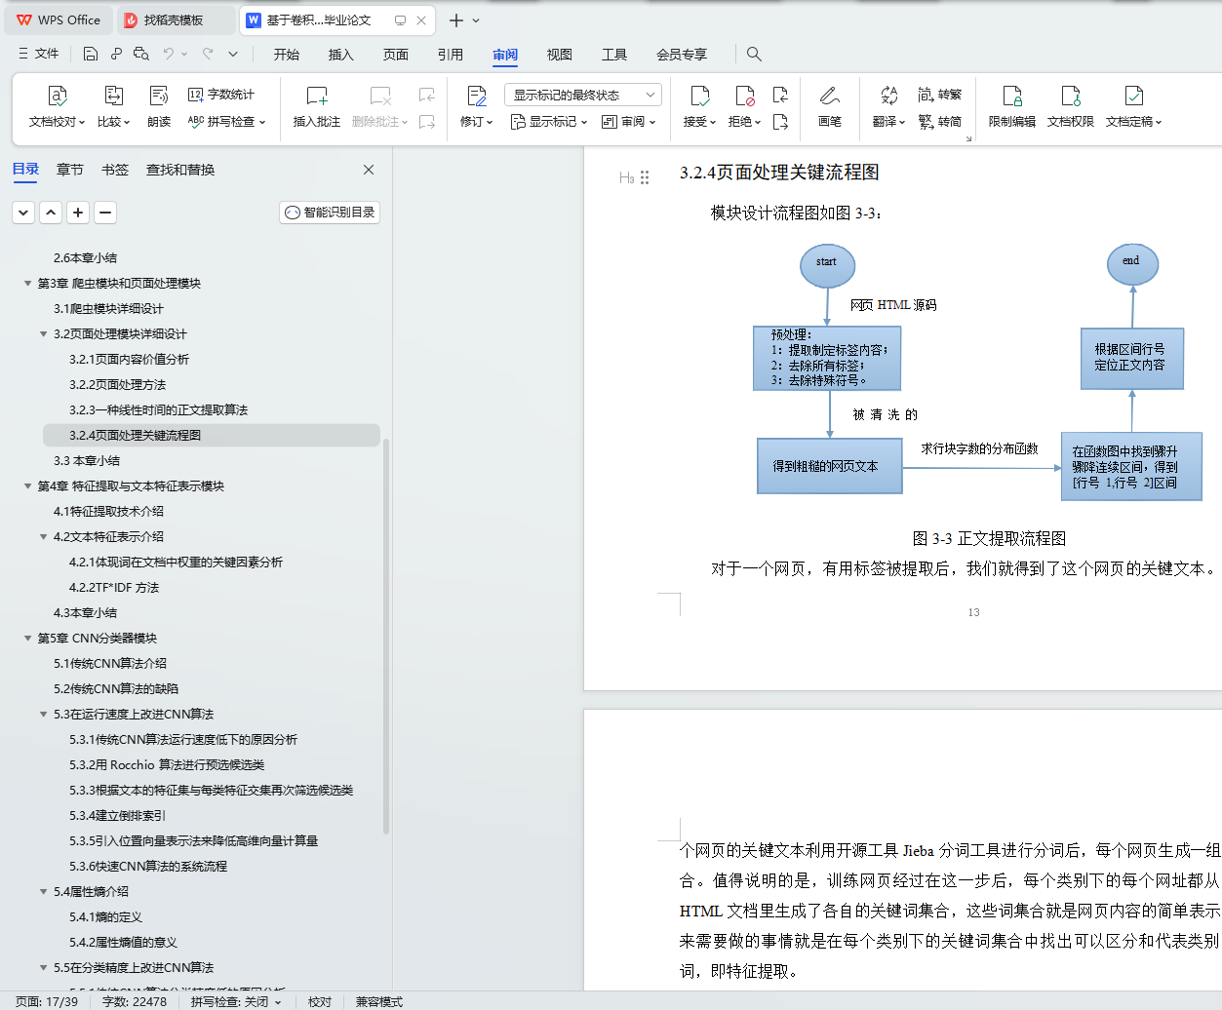Click the 智能识别目录 button
The image size is (1222, 1010).
pos(330,212)
